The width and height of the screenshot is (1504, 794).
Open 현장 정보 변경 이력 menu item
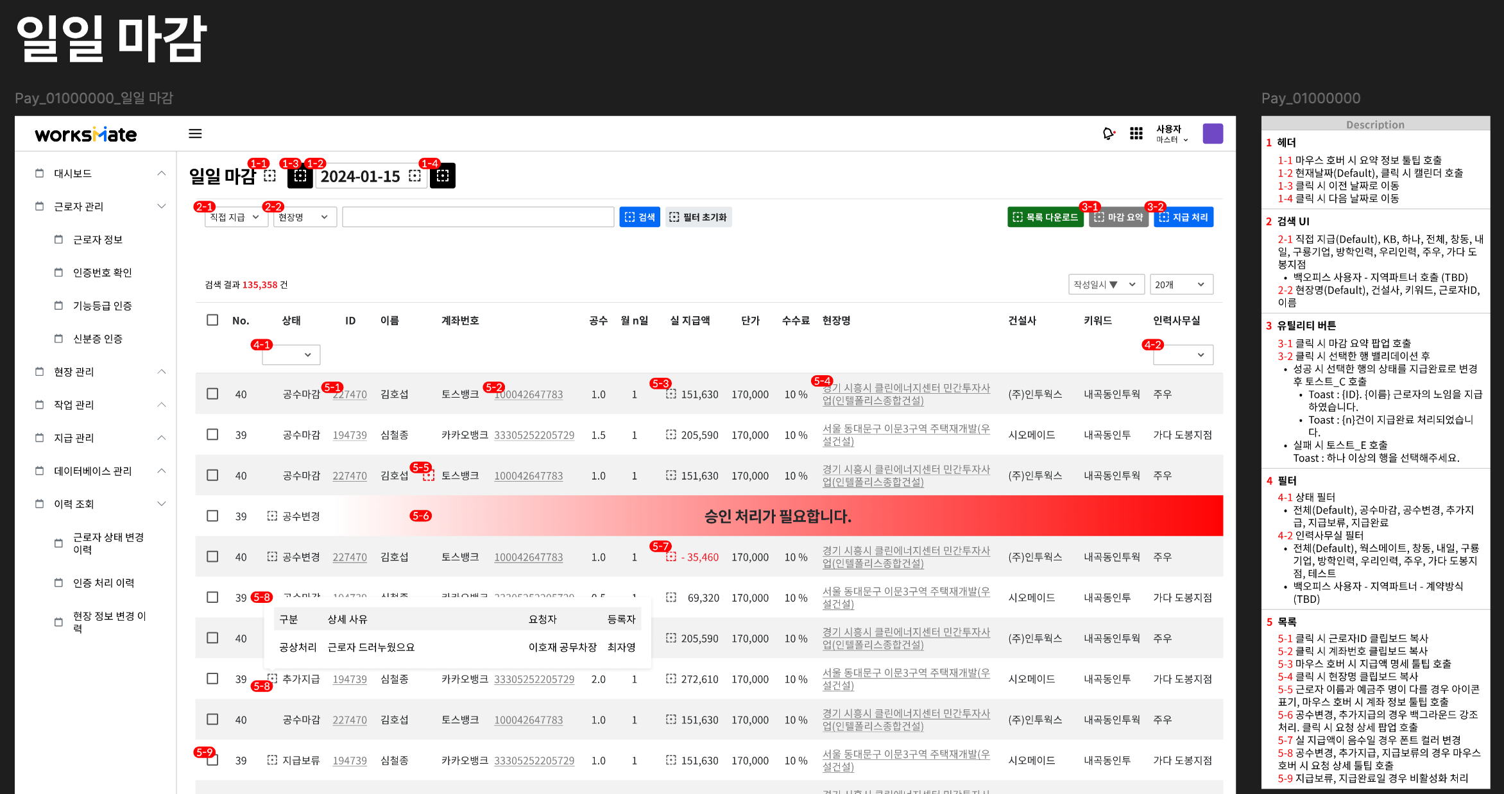pos(110,622)
